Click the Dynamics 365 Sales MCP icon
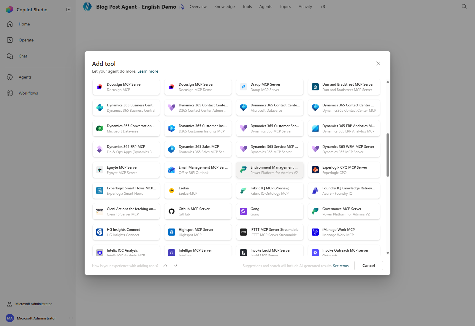The height and width of the screenshot is (326, 475). coord(172,149)
